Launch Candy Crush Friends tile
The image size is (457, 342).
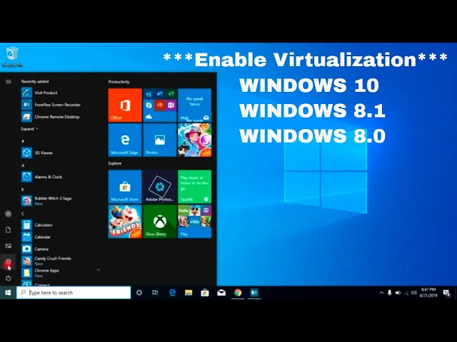(125, 222)
